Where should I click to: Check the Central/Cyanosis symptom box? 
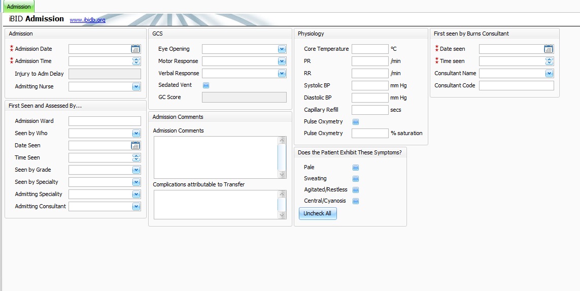(x=356, y=201)
